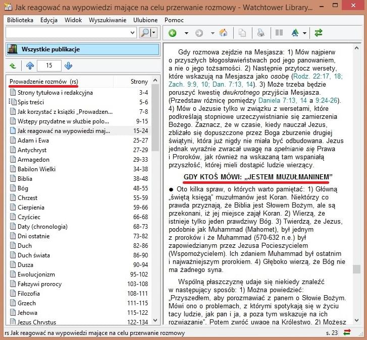The width and height of the screenshot is (367, 340).
Task: Click the home icon in toolbar
Action: (223, 33)
